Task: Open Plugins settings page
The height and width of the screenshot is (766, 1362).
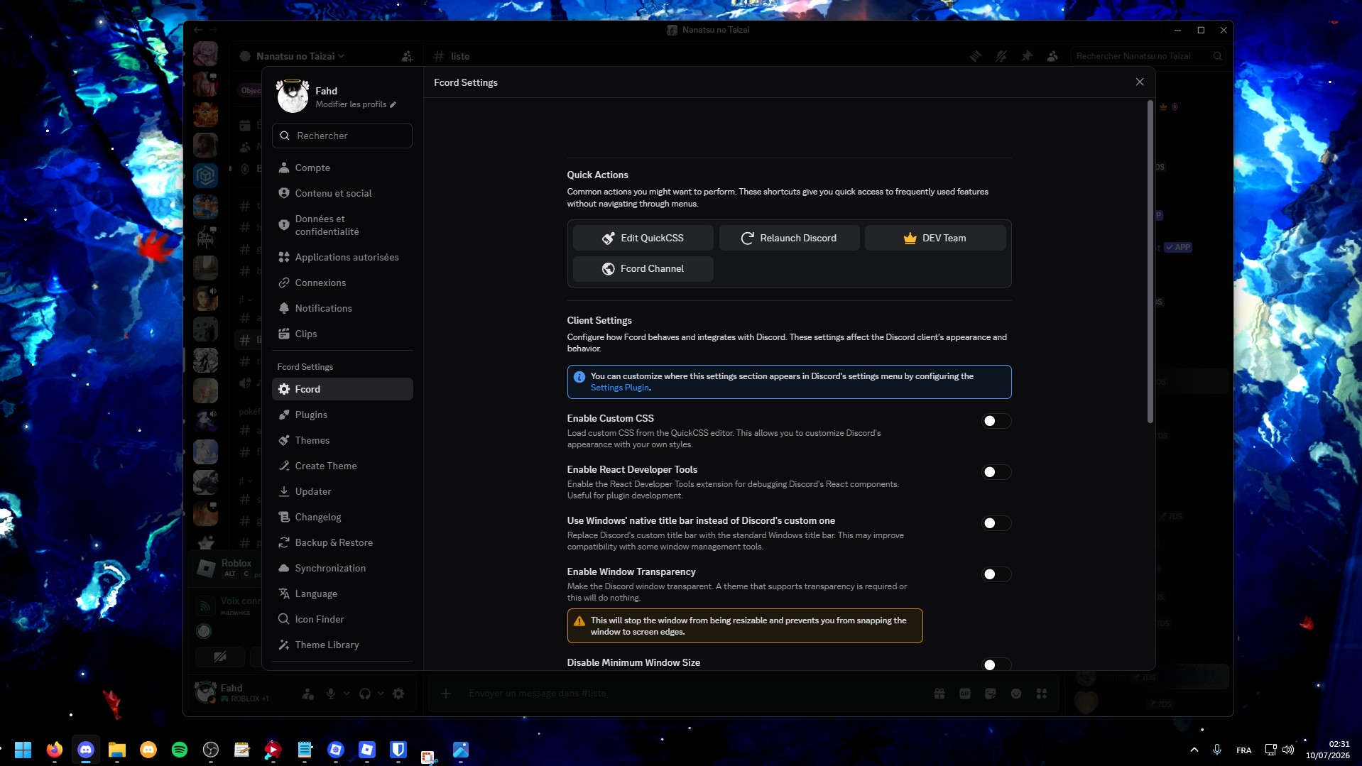Action: 342,415
